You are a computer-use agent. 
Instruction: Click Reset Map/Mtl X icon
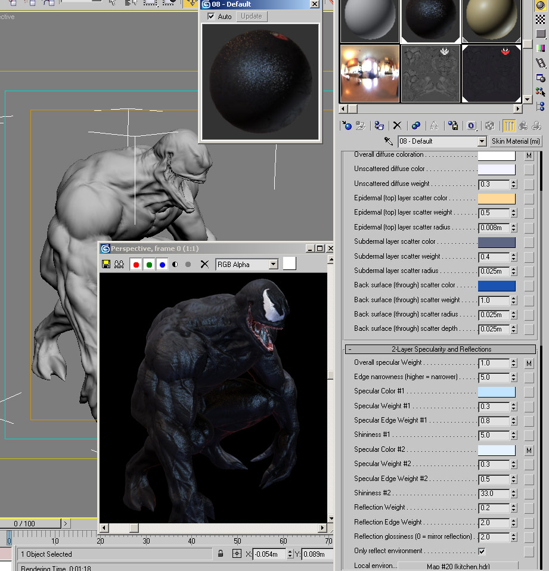point(397,126)
